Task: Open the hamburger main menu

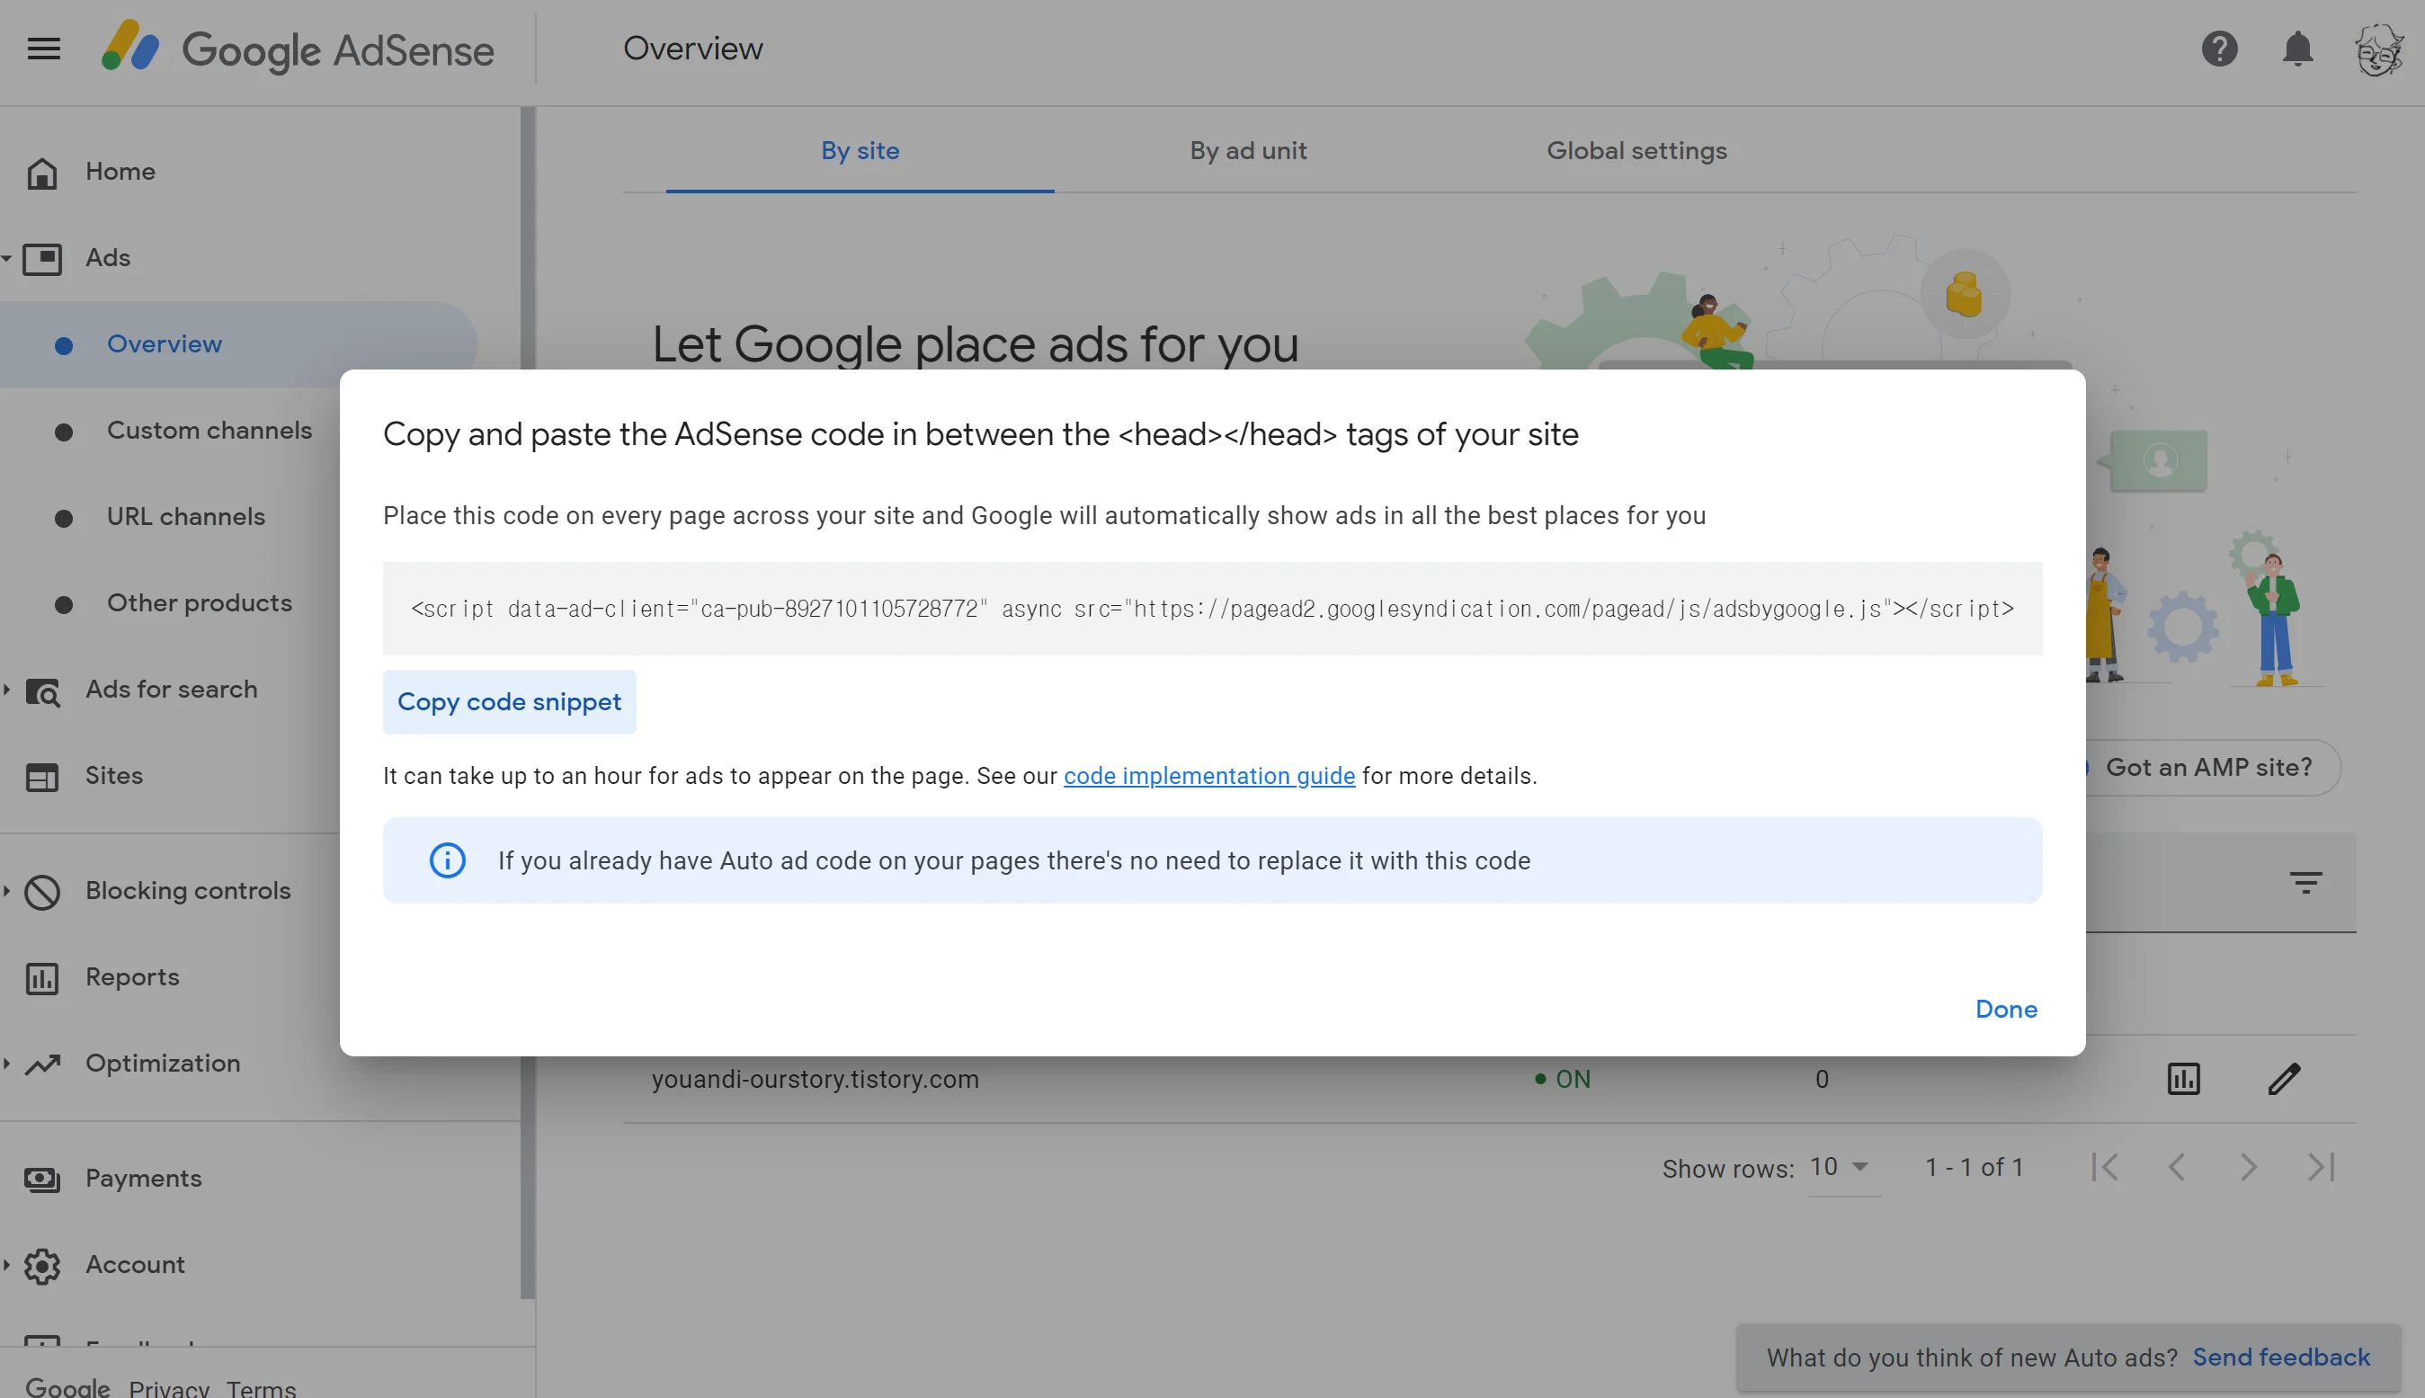Action: pyautogui.click(x=44, y=48)
